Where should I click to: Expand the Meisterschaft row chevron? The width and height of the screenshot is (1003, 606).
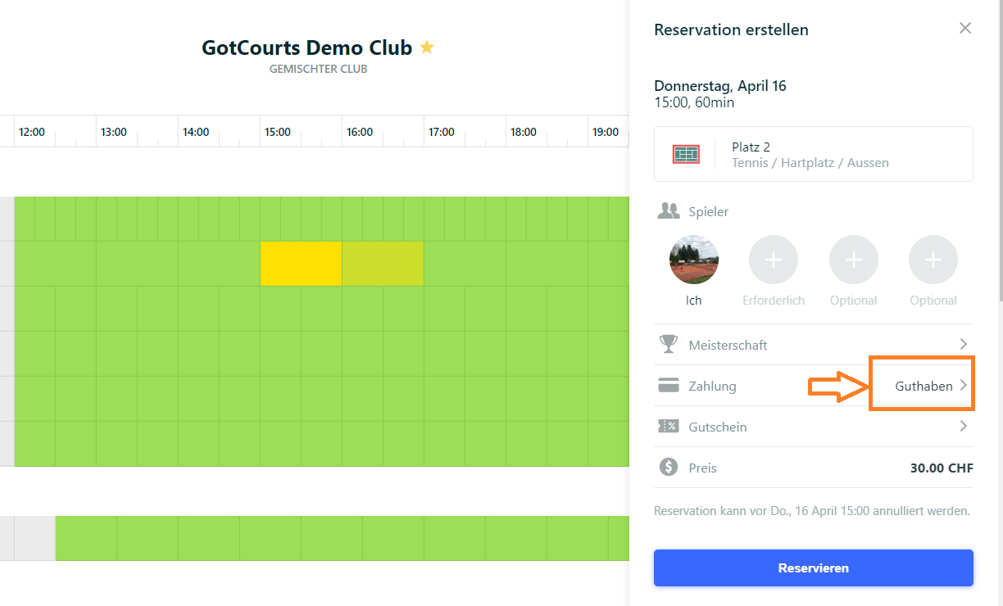click(x=964, y=345)
